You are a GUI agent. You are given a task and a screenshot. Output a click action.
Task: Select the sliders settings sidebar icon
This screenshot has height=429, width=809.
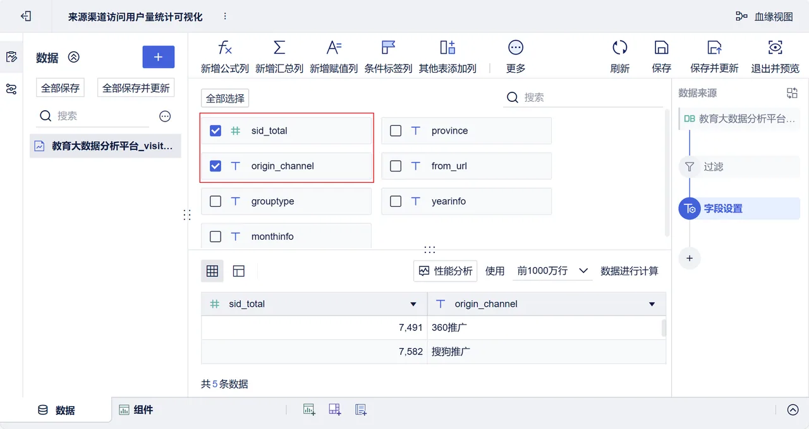coord(11,89)
